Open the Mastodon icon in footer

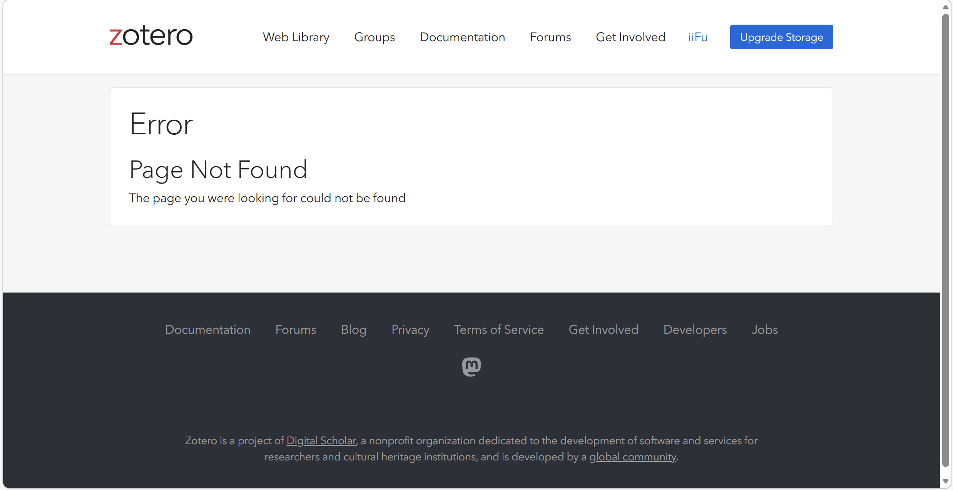point(471,367)
